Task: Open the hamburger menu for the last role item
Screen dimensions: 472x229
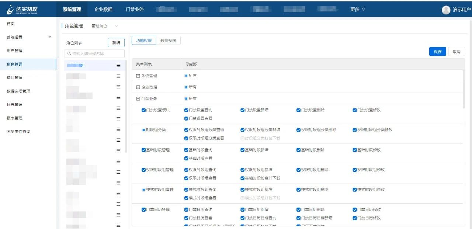Action: point(119,225)
